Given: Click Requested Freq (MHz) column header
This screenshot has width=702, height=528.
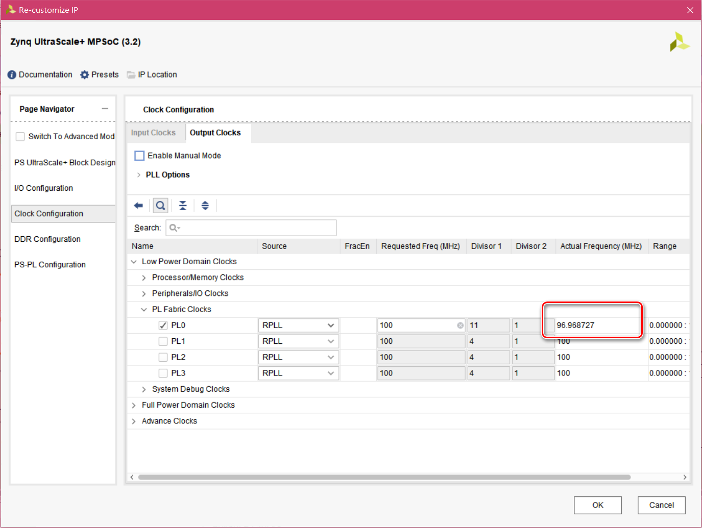Looking at the screenshot, I should tap(421, 246).
